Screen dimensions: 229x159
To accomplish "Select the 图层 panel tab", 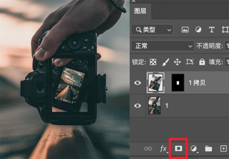I will pos(140,11).
